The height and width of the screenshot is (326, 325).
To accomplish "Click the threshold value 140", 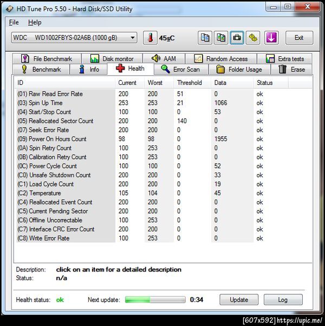I will click(182, 121).
